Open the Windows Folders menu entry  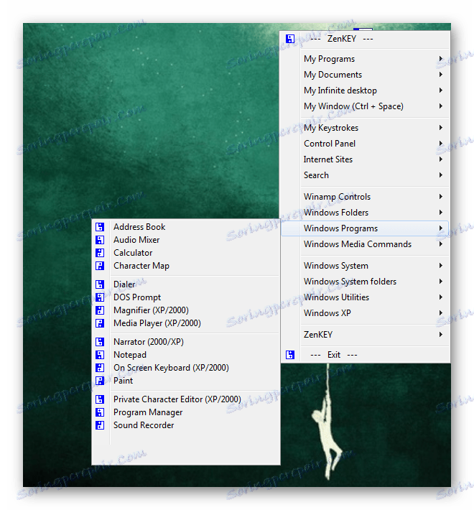(365, 213)
